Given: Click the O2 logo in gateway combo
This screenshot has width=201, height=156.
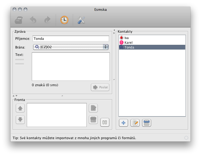Looking at the screenshot, I should coord(37,47).
